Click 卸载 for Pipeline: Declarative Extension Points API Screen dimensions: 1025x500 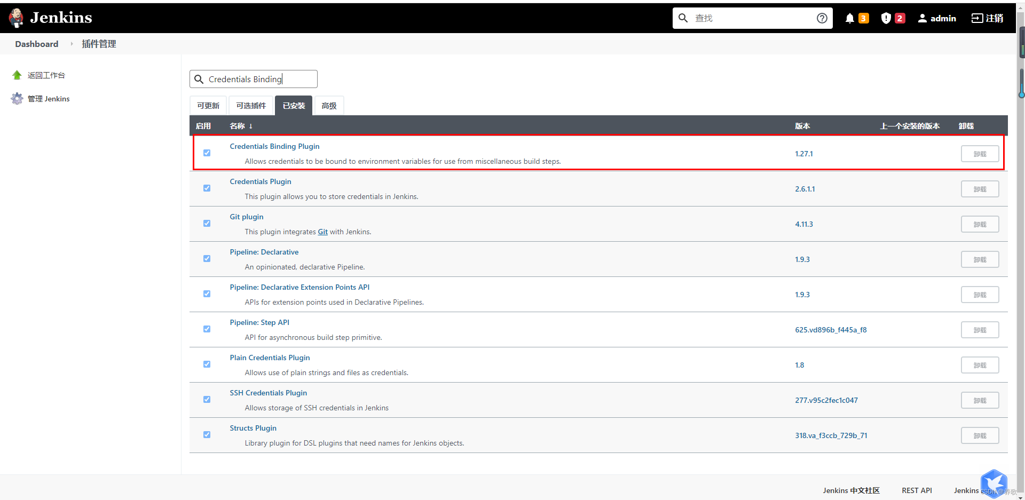coord(980,295)
